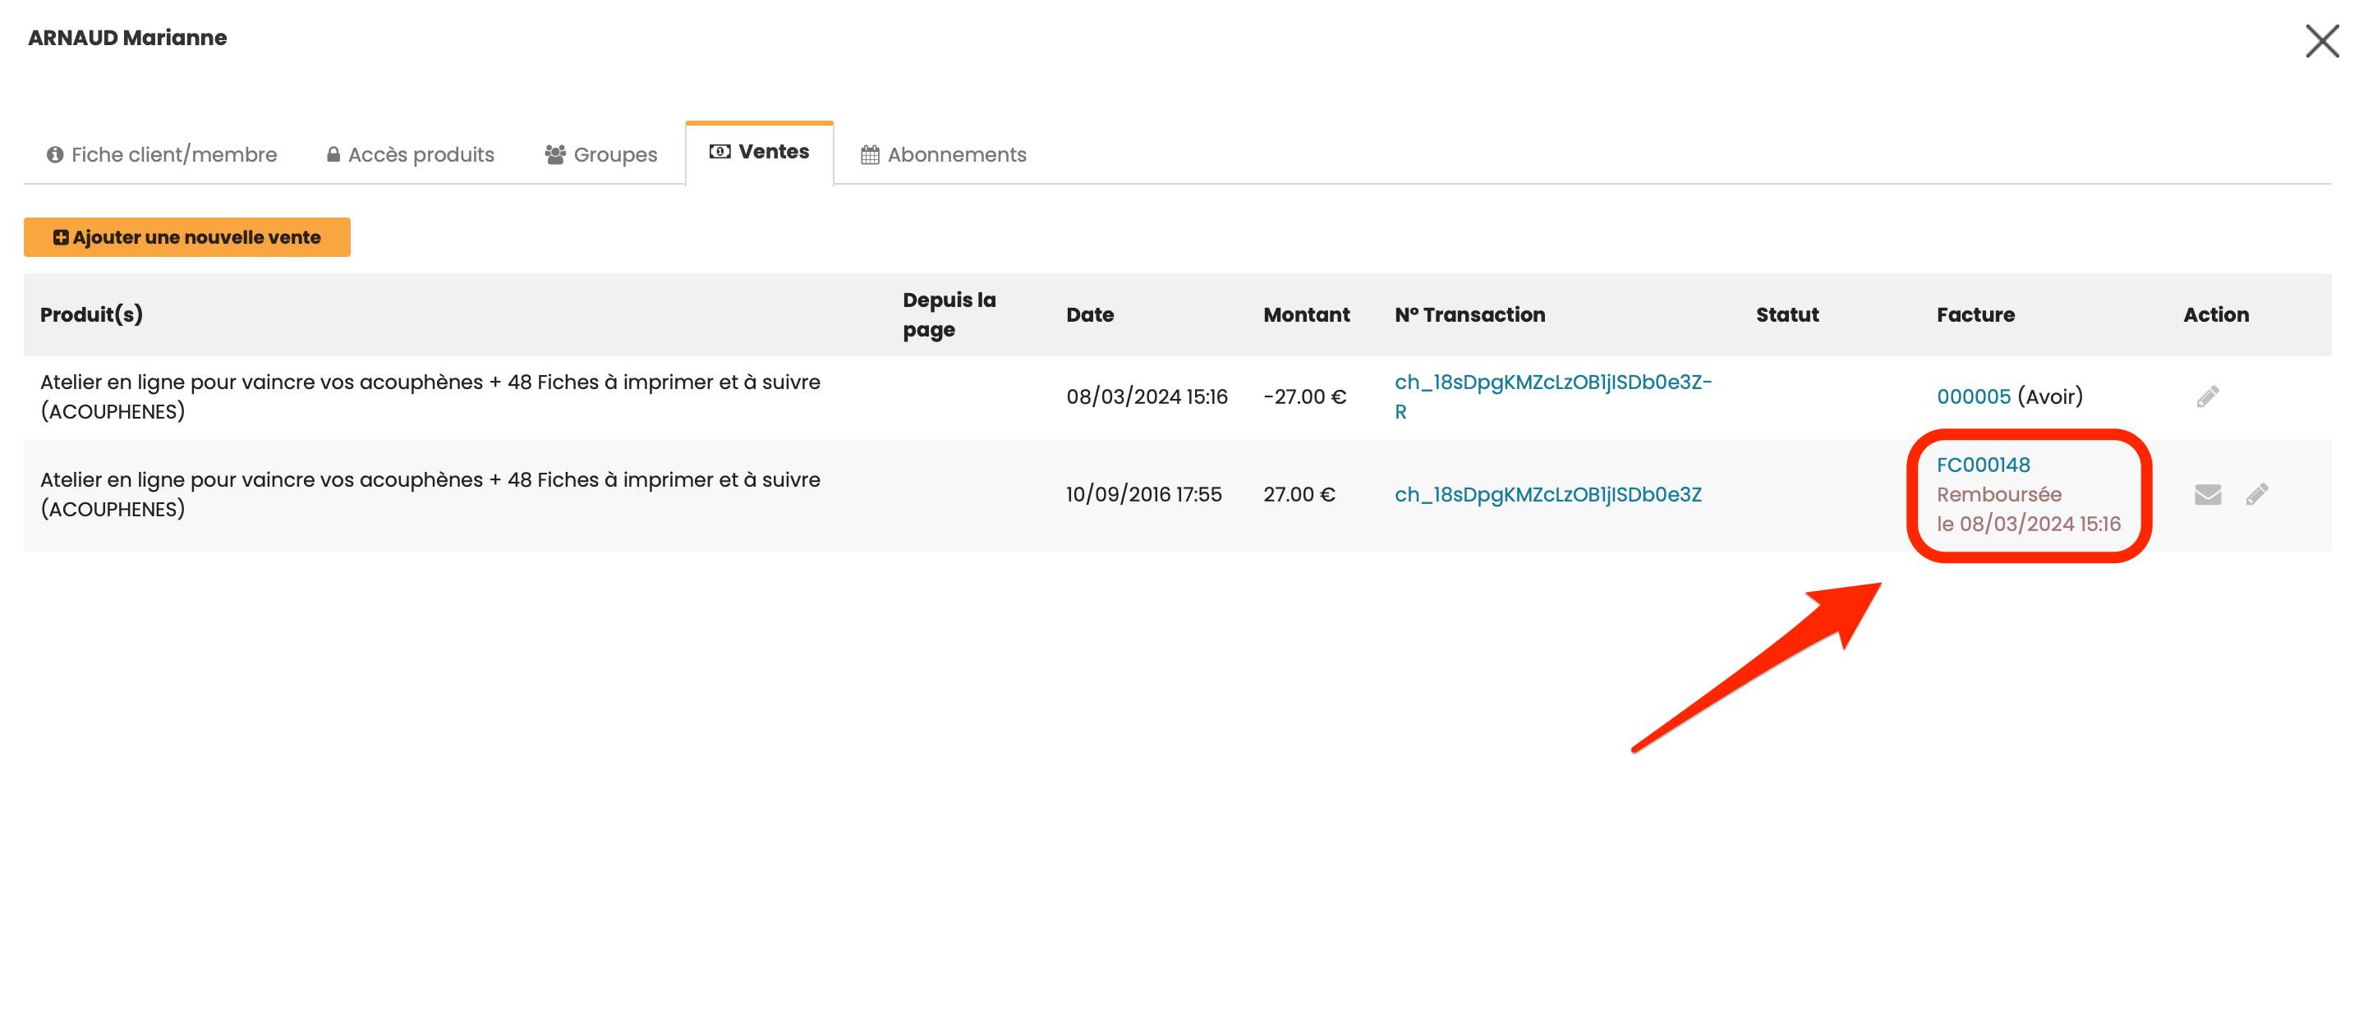Open transaction link ending in 0e3Z-R
The width and height of the screenshot is (2354, 1026).
pyautogui.click(x=1552, y=382)
